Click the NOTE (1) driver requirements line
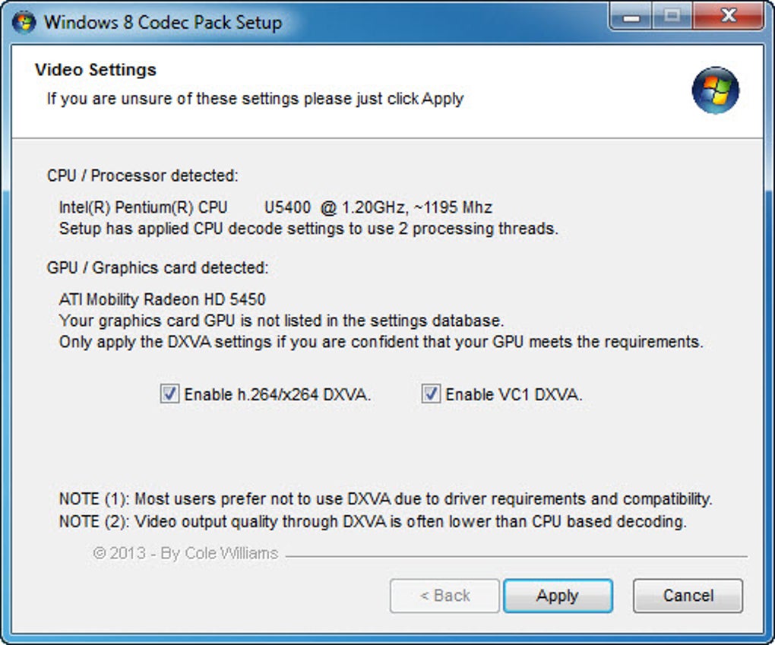Image resolution: width=775 pixels, height=645 pixels. coord(385,499)
